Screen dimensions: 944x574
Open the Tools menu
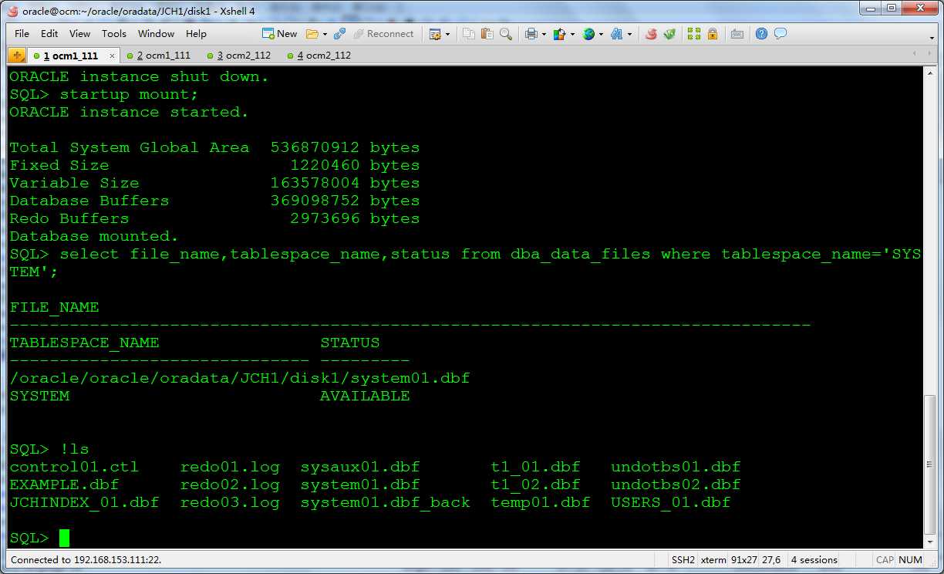tap(113, 34)
